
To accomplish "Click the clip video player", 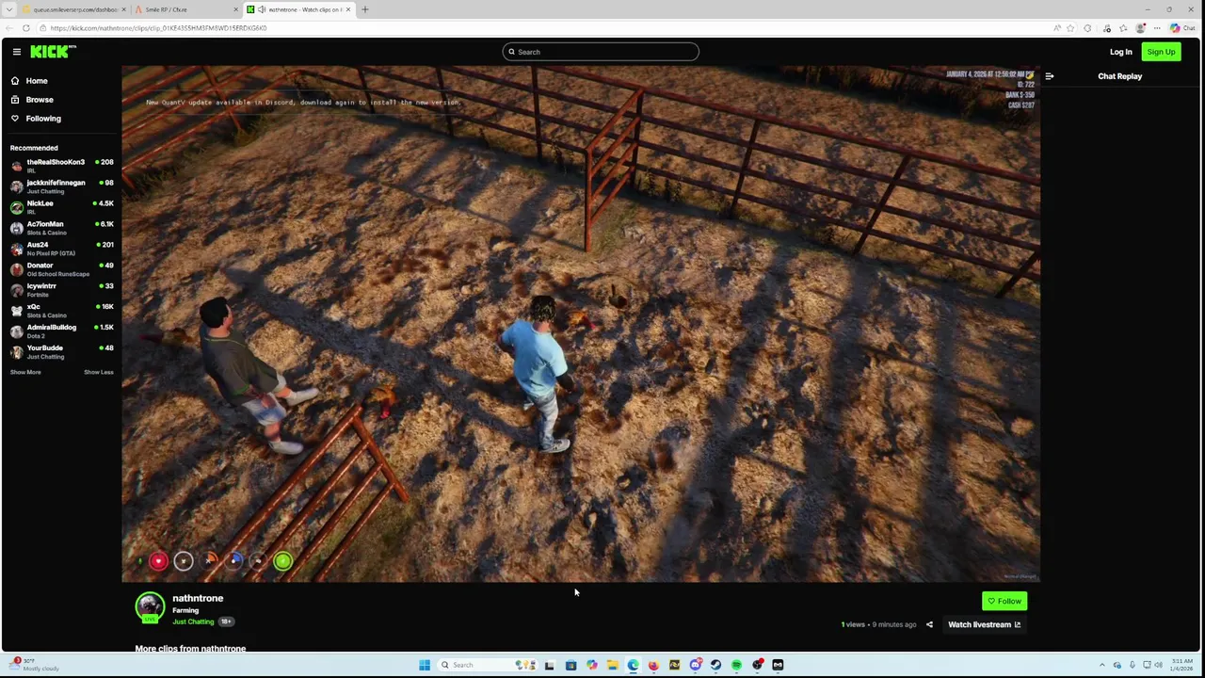I will [581, 324].
